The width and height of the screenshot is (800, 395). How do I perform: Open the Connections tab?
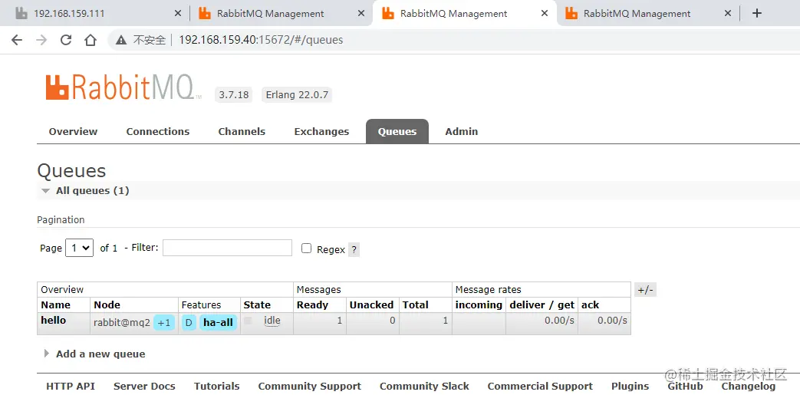click(158, 132)
